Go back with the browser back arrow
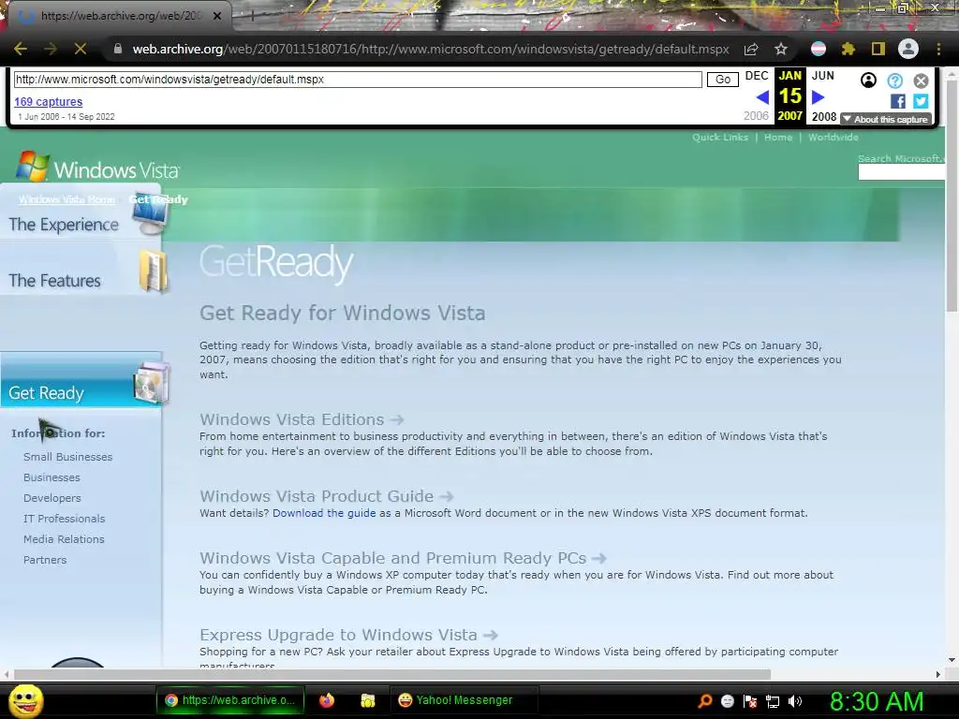959x719 pixels. 21,49
